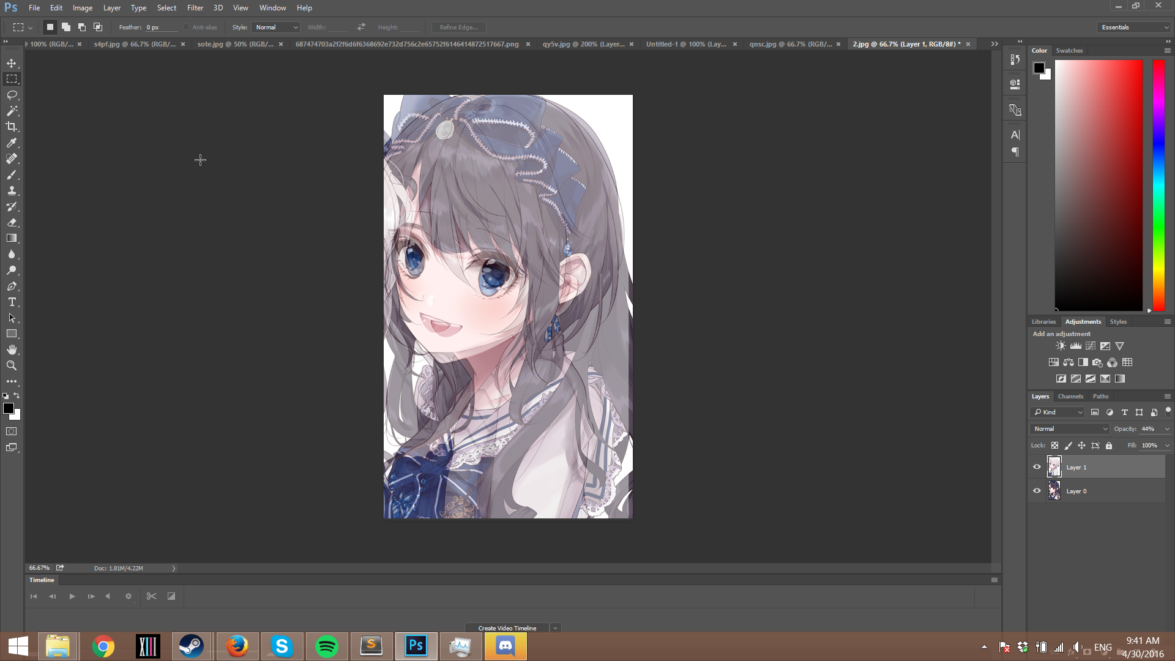Add a Hue/Saturation adjustment
Viewport: 1175px width, 661px height.
tap(1053, 362)
